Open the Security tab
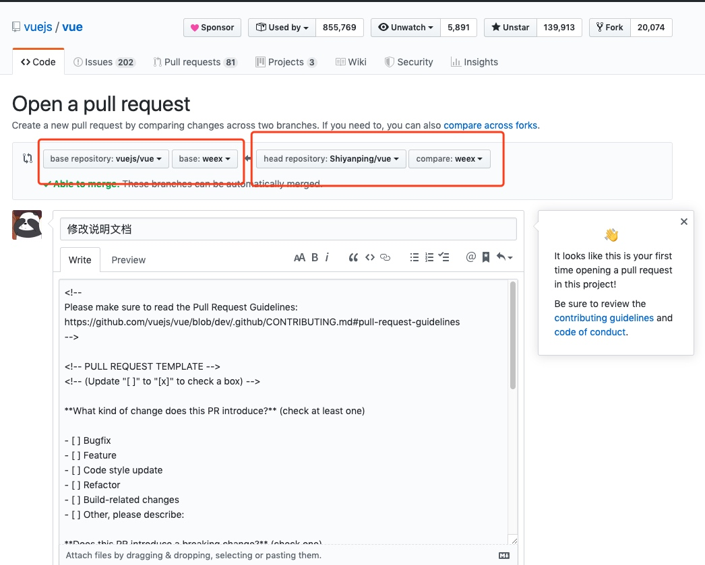The image size is (705, 565). [408, 62]
